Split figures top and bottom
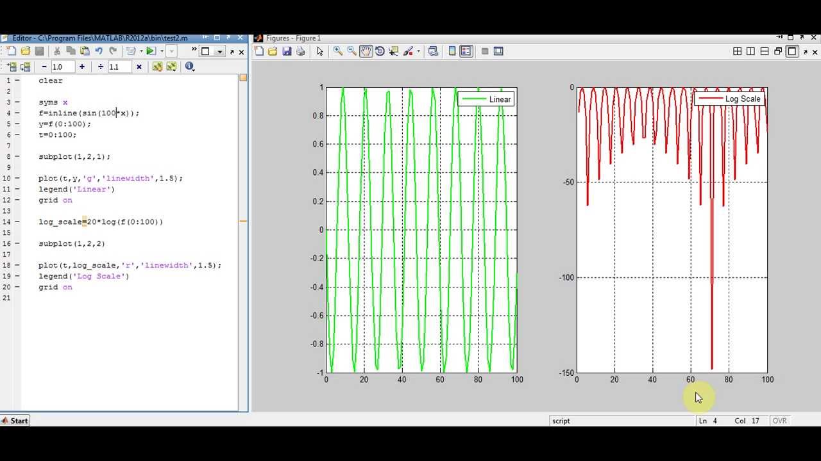 pos(765,51)
